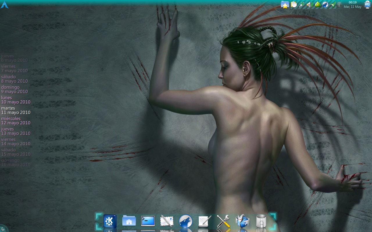
Task: Launch the terminal from the dock
Action: [x=148, y=221]
